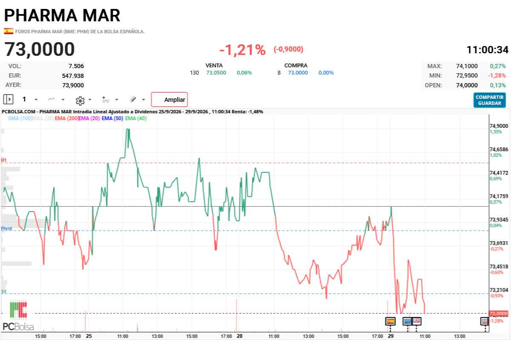Click the R1 resistance level label

[4, 160]
